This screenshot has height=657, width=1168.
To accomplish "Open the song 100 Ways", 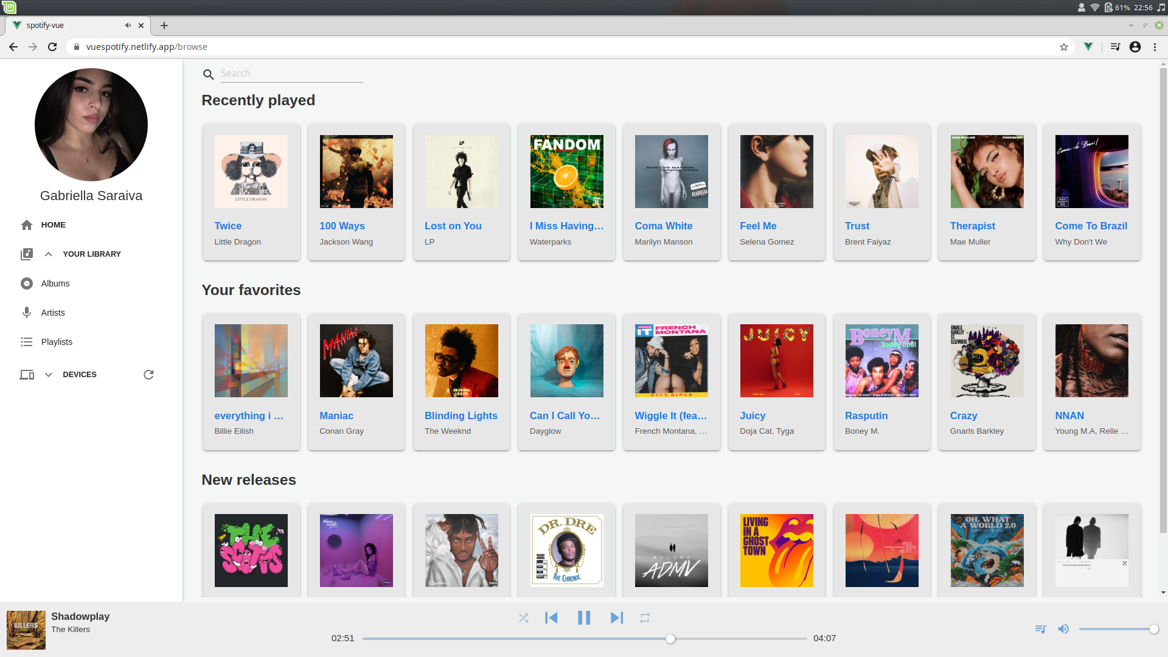I will [x=342, y=226].
